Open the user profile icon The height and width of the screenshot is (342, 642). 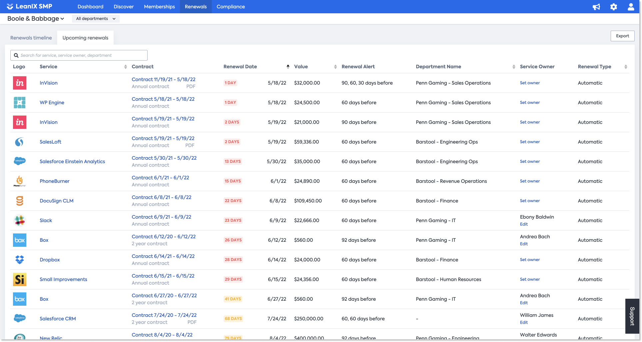click(631, 7)
